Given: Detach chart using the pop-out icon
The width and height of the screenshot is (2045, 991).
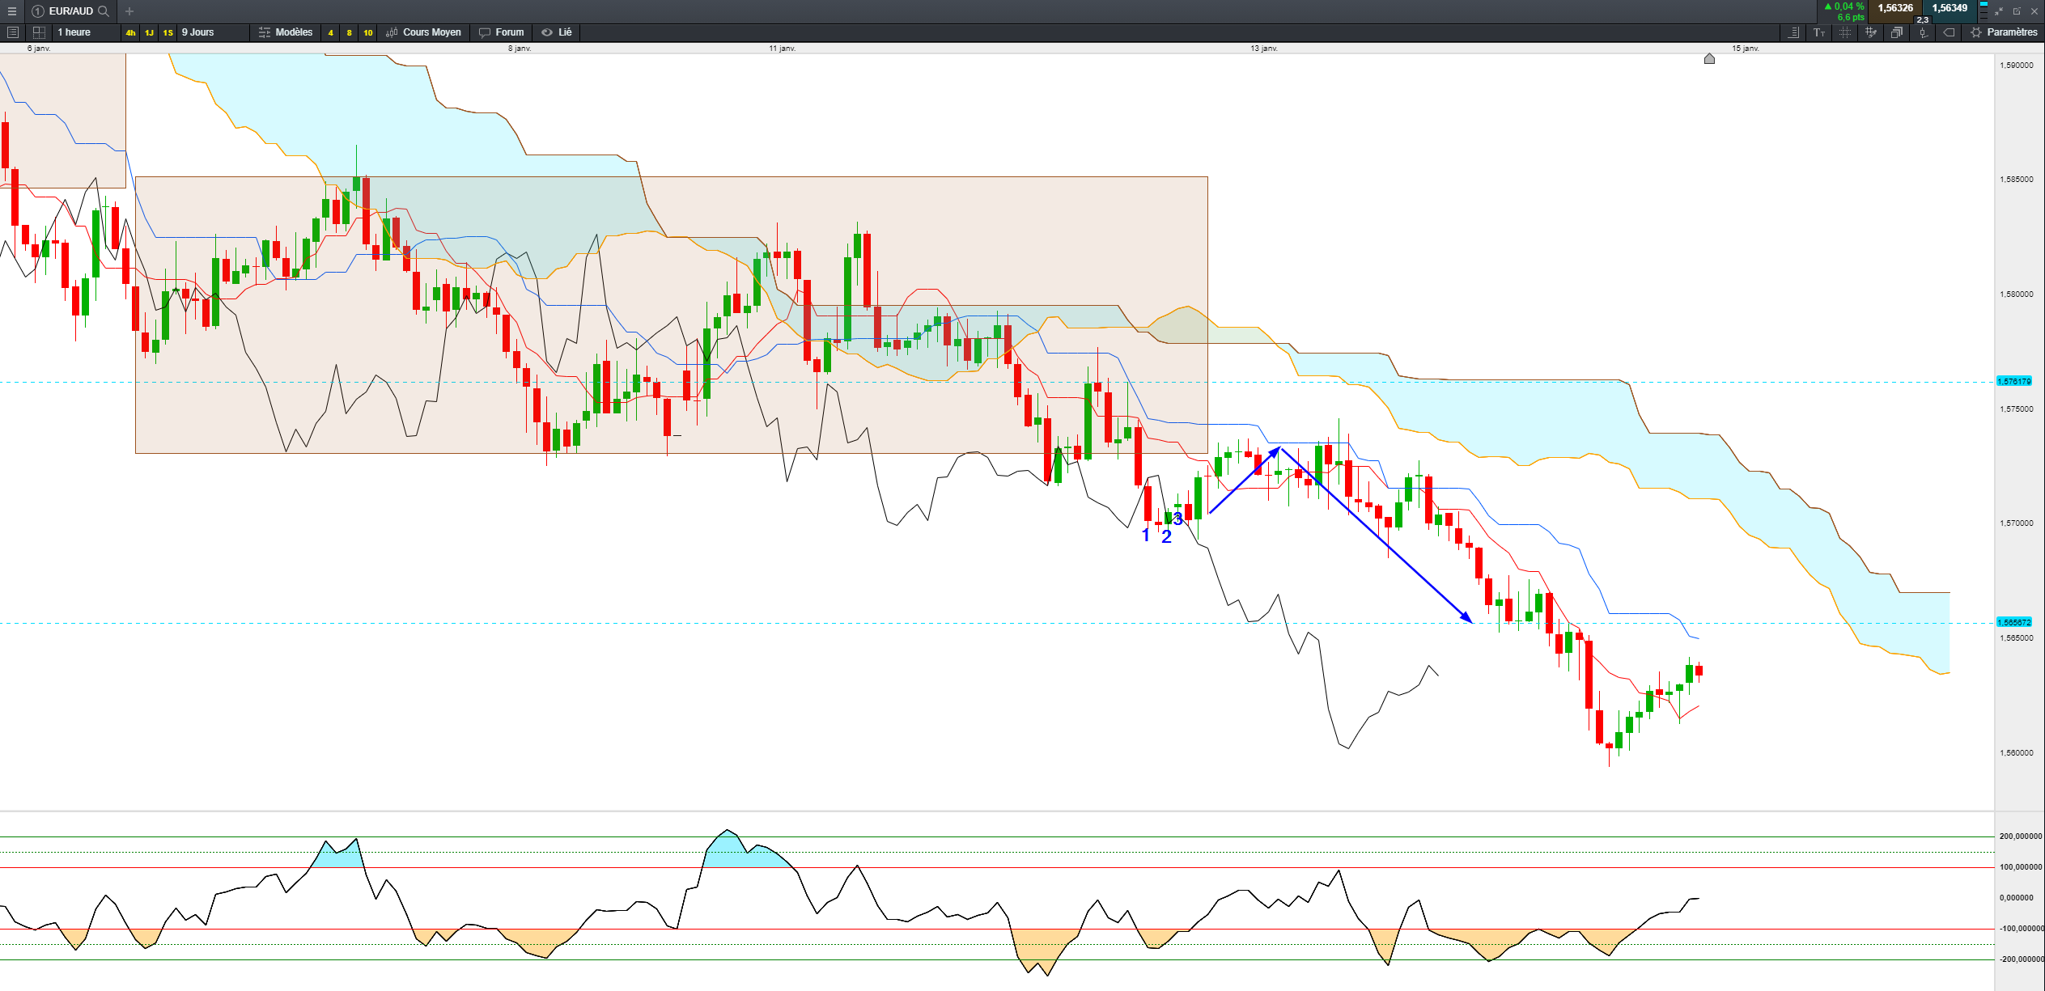Looking at the screenshot, I should pyautogui.click(x=2017, y=11).
